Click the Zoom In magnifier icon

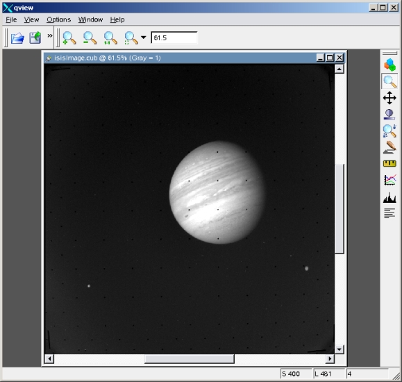[x=69, y=38]
